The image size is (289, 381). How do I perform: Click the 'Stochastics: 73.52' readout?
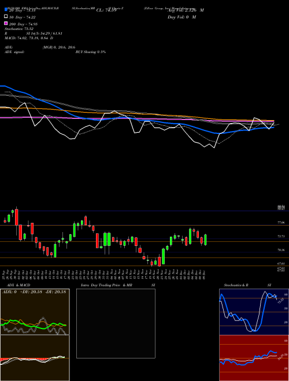click(x=18, y=29)
